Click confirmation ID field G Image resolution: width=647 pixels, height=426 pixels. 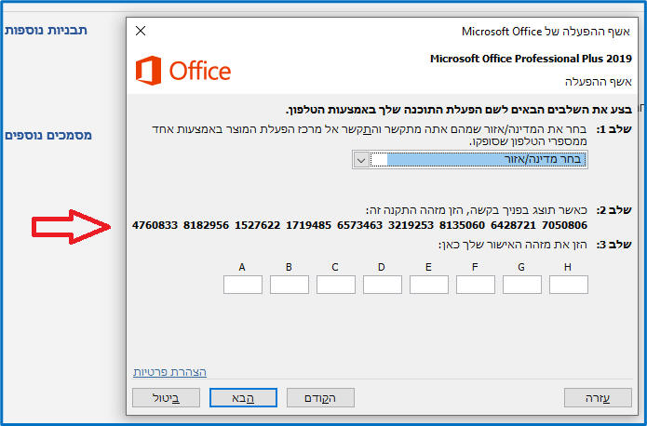point(522,285)
